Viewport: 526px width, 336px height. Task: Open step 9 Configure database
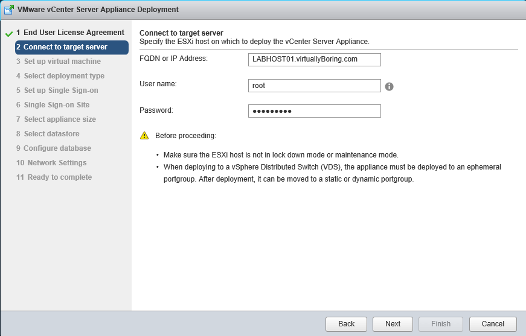57,148
